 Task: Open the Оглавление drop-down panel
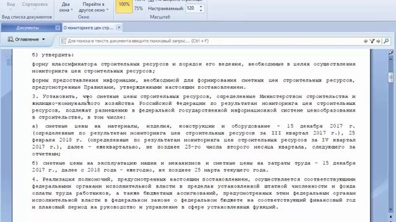click(26, 39)
